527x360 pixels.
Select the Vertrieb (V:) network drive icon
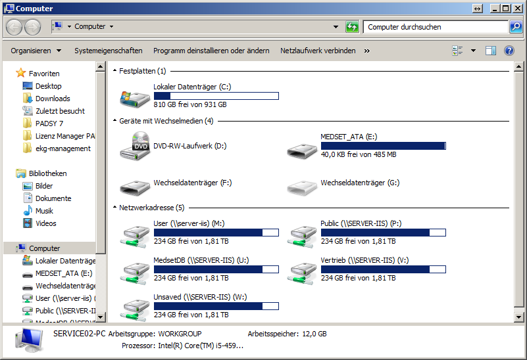click(x=302, y=269)
